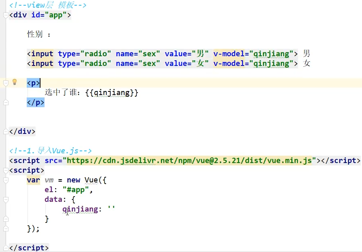The height and width of the screenshot is (252, 362).
Task: Place cursor in id="app" attribute
Action: coord(49,15)
